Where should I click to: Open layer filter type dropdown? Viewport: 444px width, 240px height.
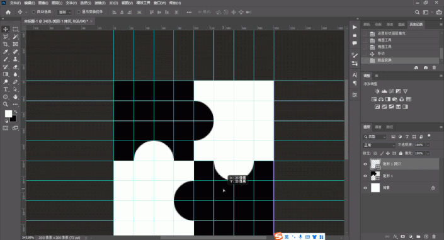[374, 137]
